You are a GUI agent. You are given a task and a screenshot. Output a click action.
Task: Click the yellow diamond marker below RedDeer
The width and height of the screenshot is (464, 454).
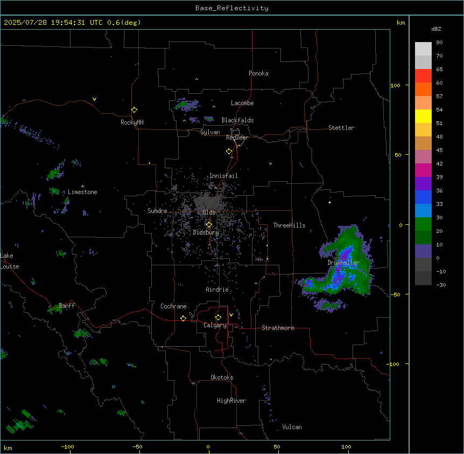pyautogui.click(x=229, y=152)
